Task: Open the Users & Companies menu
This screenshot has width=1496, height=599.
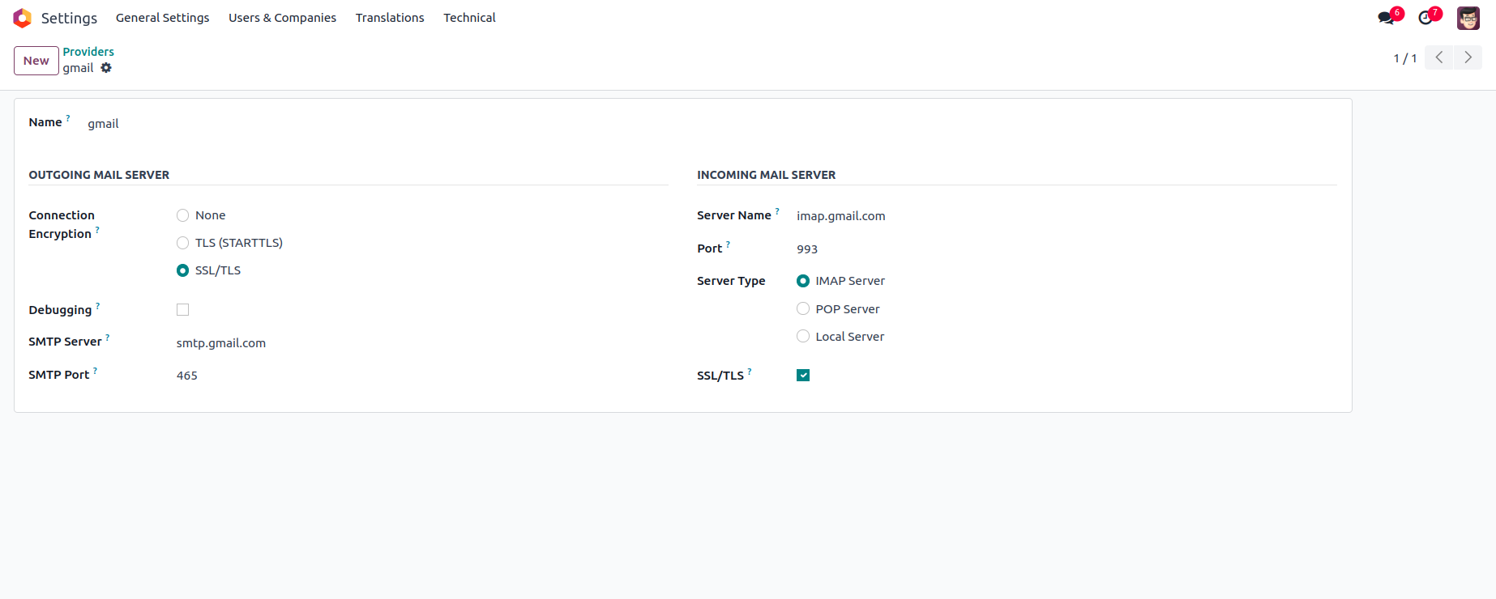Action: (282, 18)
